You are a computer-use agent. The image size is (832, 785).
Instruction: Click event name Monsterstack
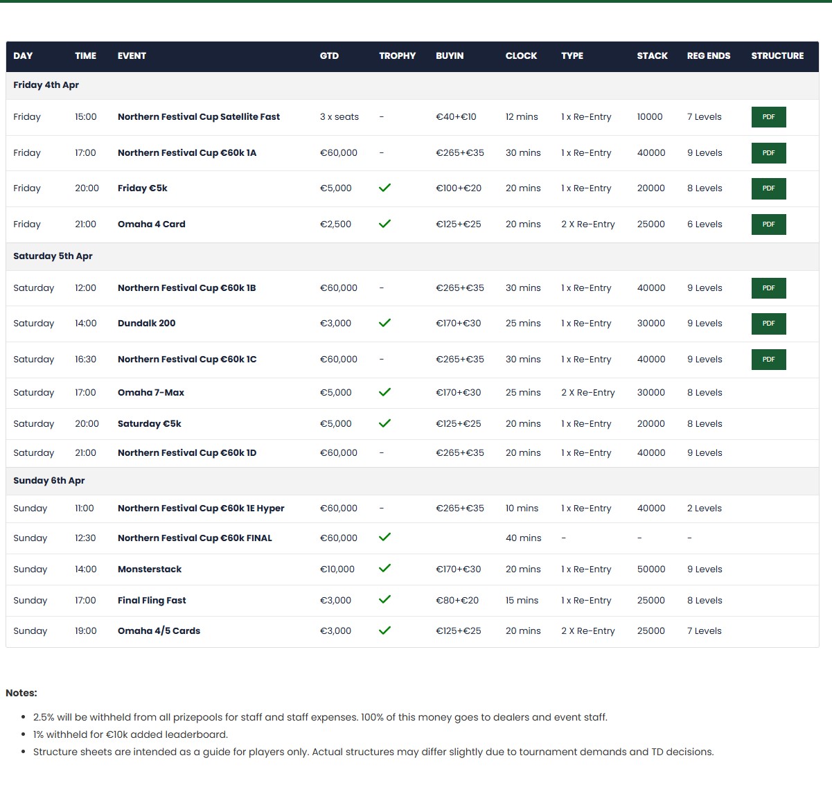click(x=150, y=570)
